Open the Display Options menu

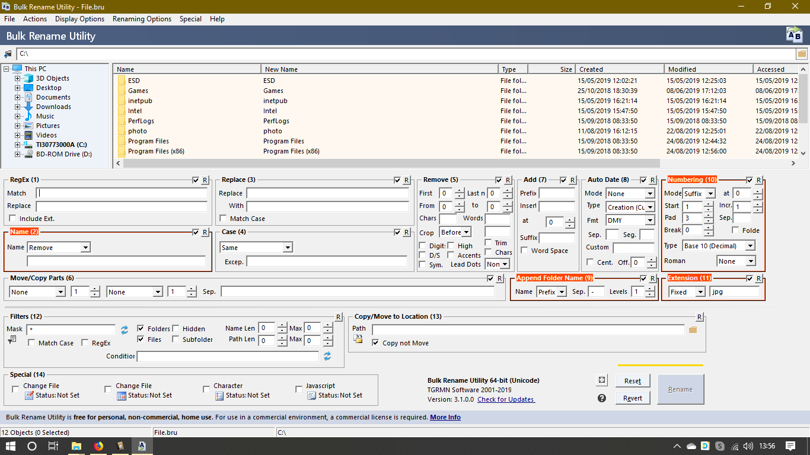tap(79, 19)
